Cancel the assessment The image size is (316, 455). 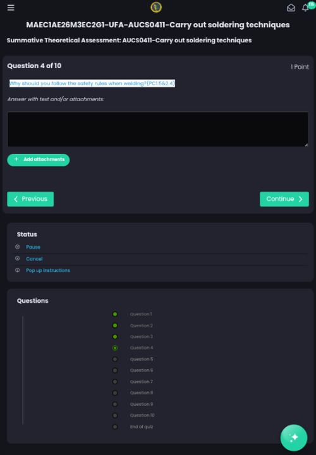[34, 258]
